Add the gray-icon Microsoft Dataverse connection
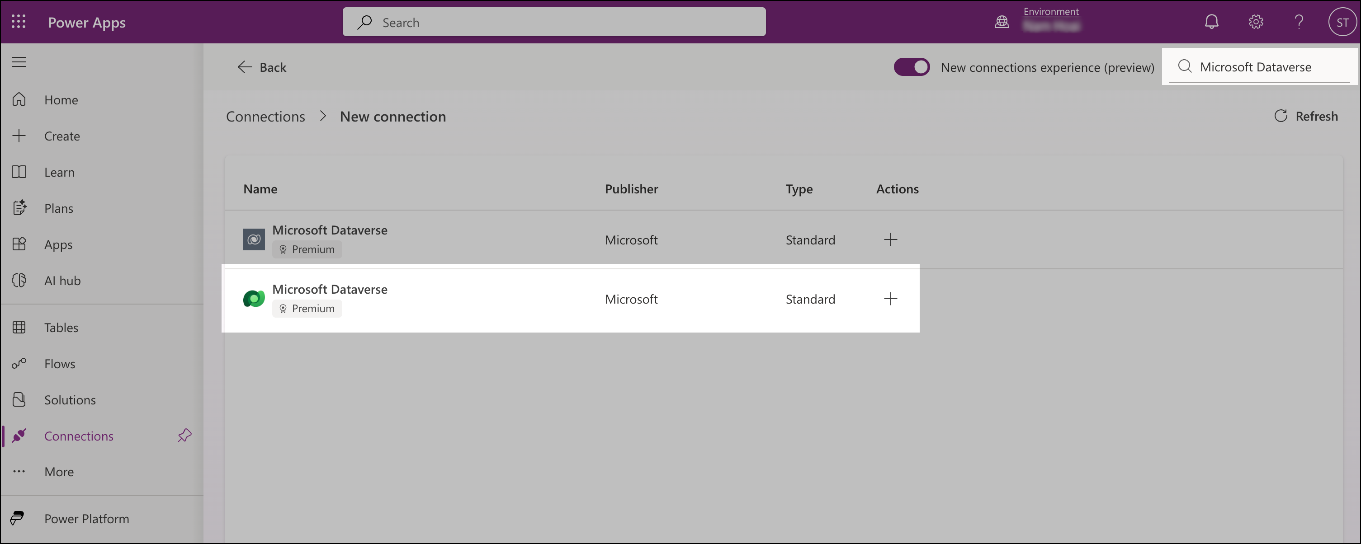The width and height of the screenshot is (1361, 544). [x=890, y=240]
